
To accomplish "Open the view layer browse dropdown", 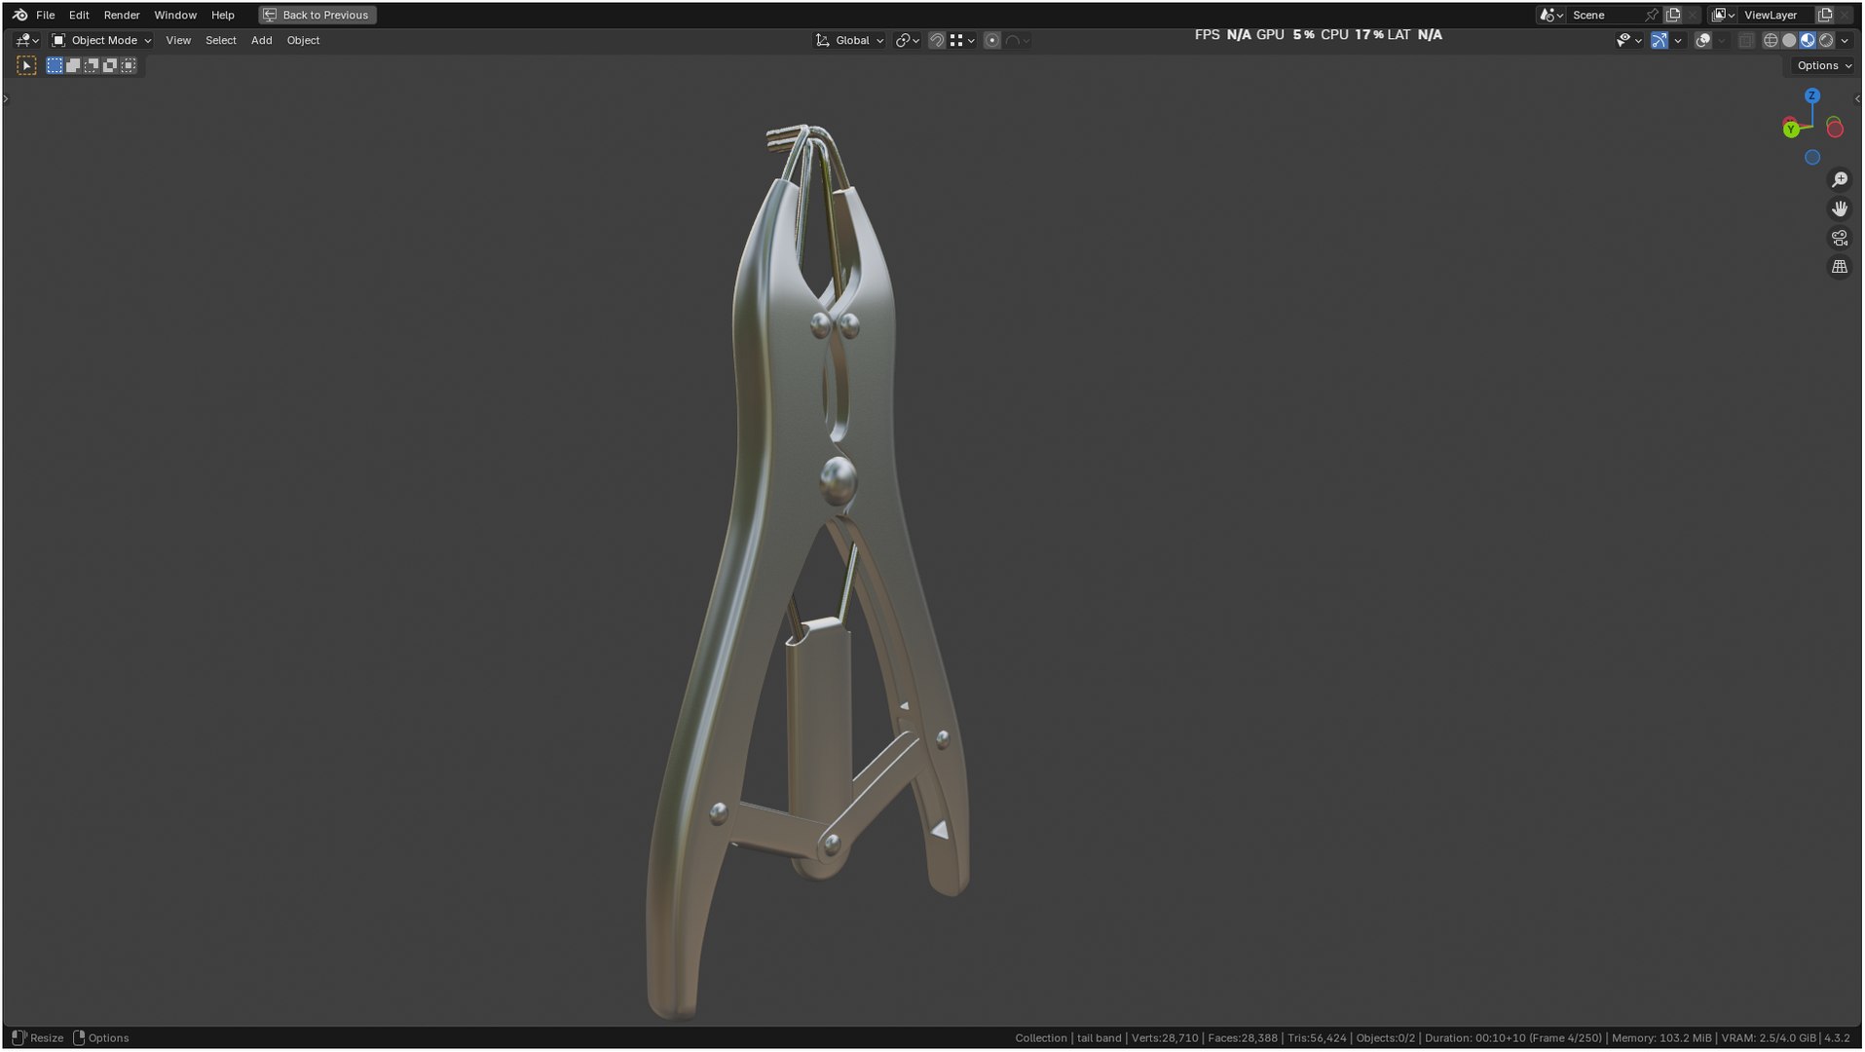I will [x=1723, y=15].
